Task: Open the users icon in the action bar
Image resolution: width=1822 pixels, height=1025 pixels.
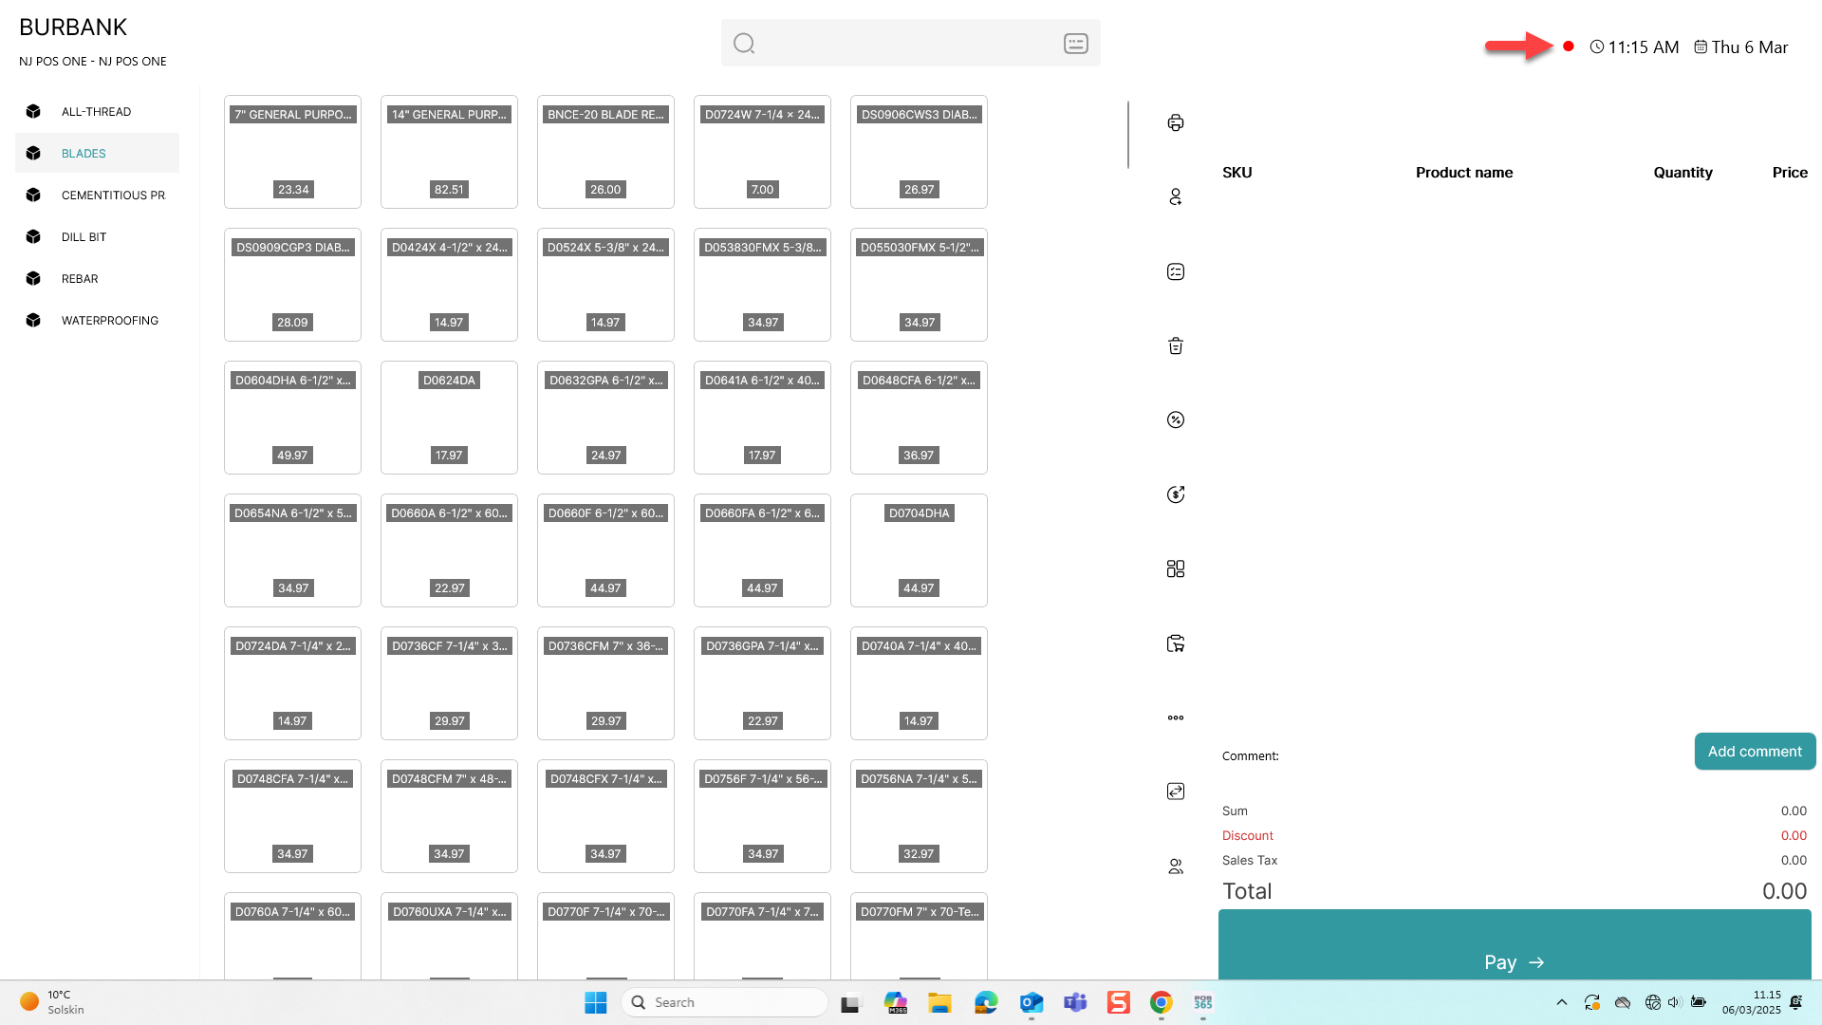Action: (1176, 867)
